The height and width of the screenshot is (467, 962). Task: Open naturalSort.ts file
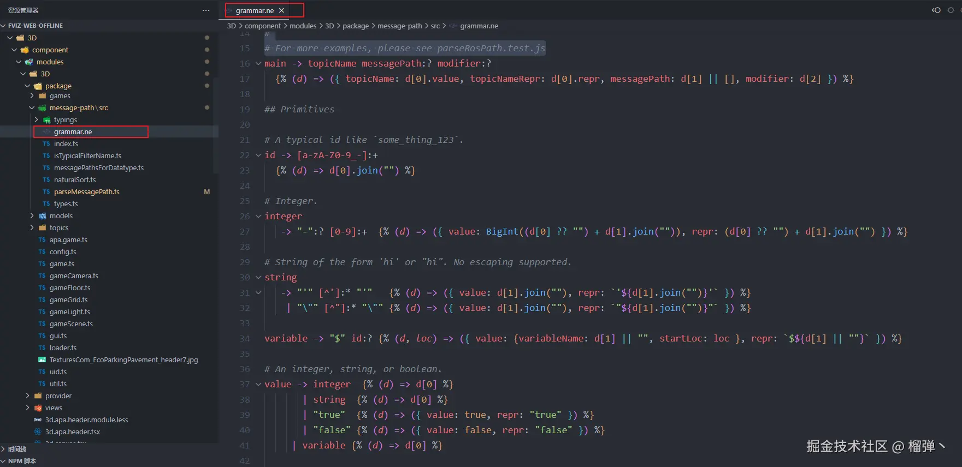(x=75, y=179)
